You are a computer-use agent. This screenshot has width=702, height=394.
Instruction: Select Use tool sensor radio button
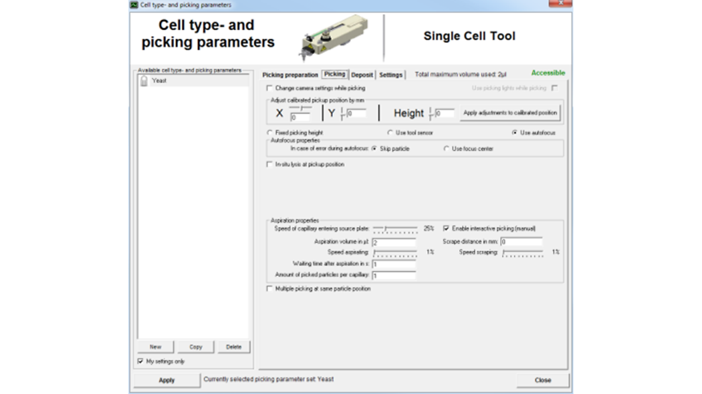click(390, 133)
